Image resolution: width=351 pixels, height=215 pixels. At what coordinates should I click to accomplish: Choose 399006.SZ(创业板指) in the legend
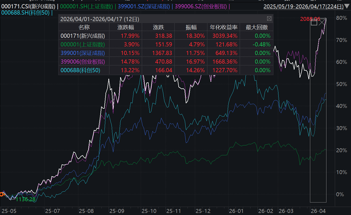click(x=201, y=6)
